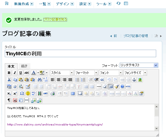Image resolution: width=166 pixels, height=139 pixels.
Task: Open ツール menu
Action: [104, 4]
